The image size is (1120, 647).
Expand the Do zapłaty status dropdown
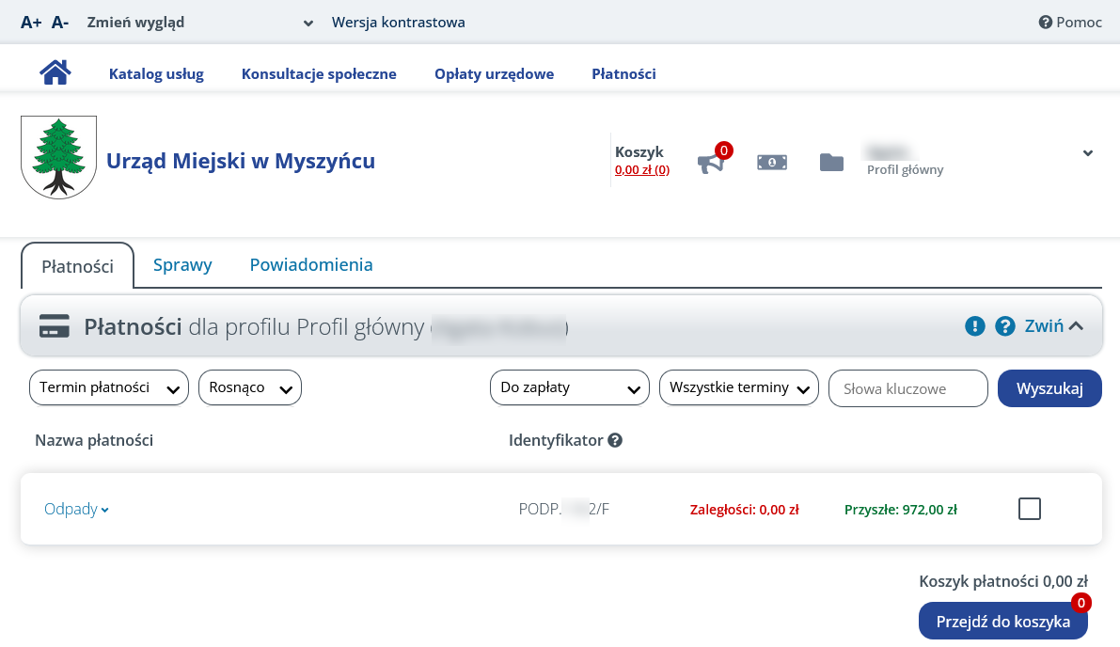[569, 387]
